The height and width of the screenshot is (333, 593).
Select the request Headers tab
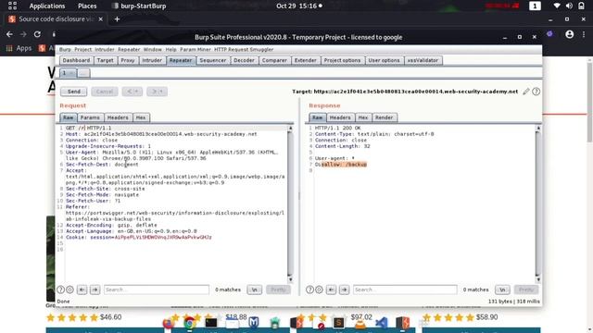(x=118, y=117)
